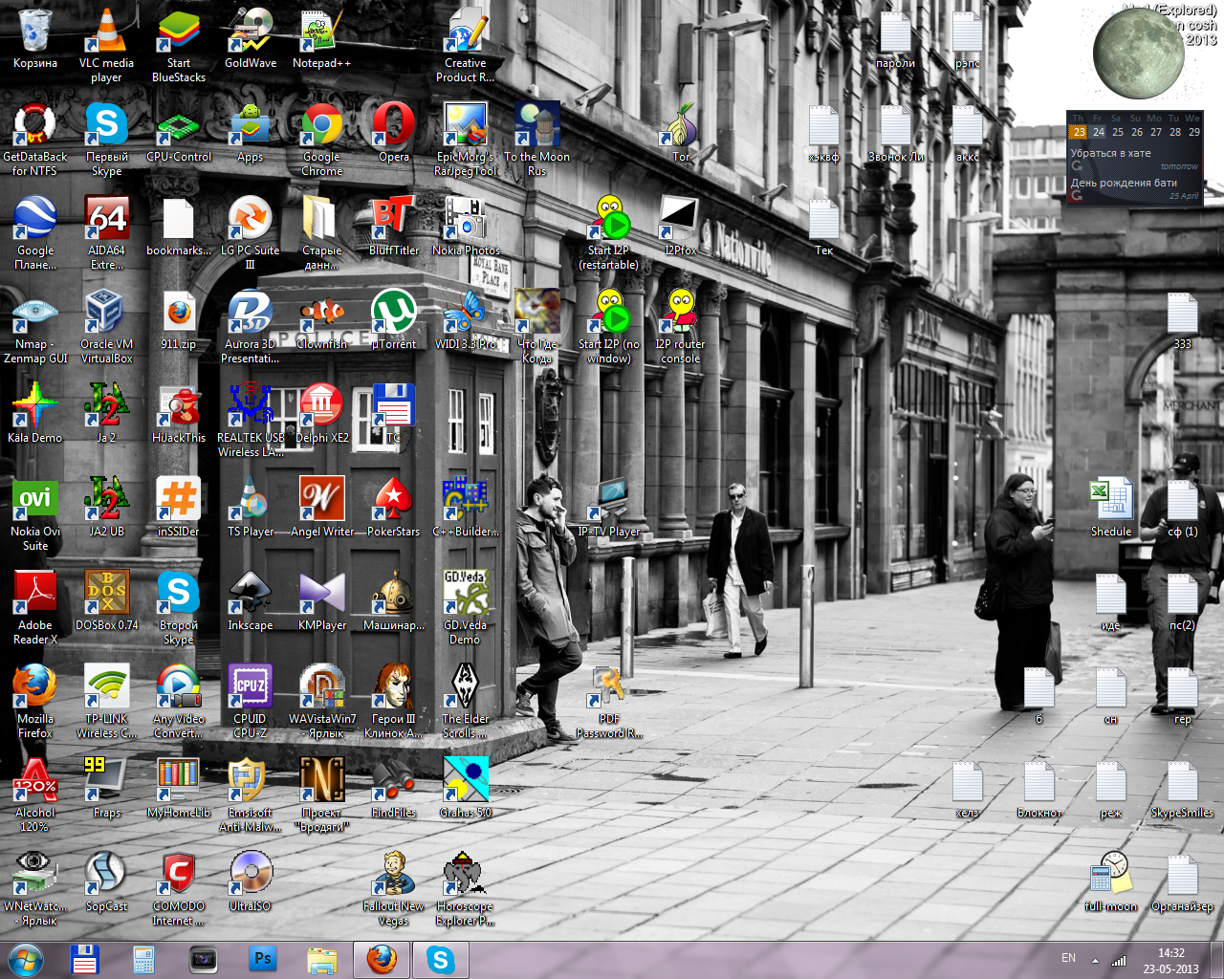This screenshot has height=979, width=1224.
Task: Click the SopCast desktop shortcut
Action: click(x=106, y=883)
